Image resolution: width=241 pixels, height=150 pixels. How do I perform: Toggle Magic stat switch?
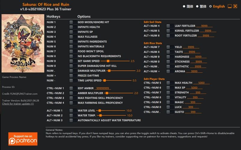point(170,102)
